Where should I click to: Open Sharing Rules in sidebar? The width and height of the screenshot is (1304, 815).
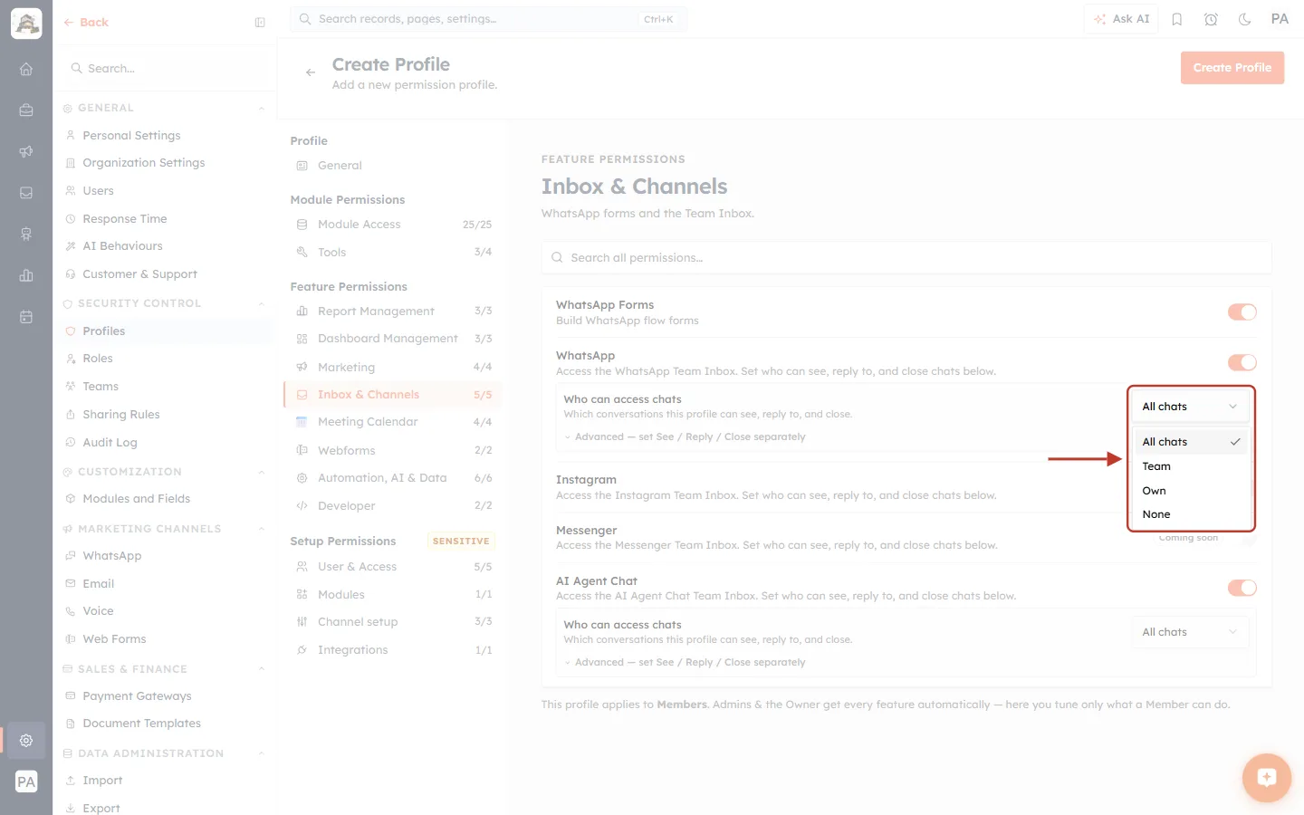pos(163,415)
